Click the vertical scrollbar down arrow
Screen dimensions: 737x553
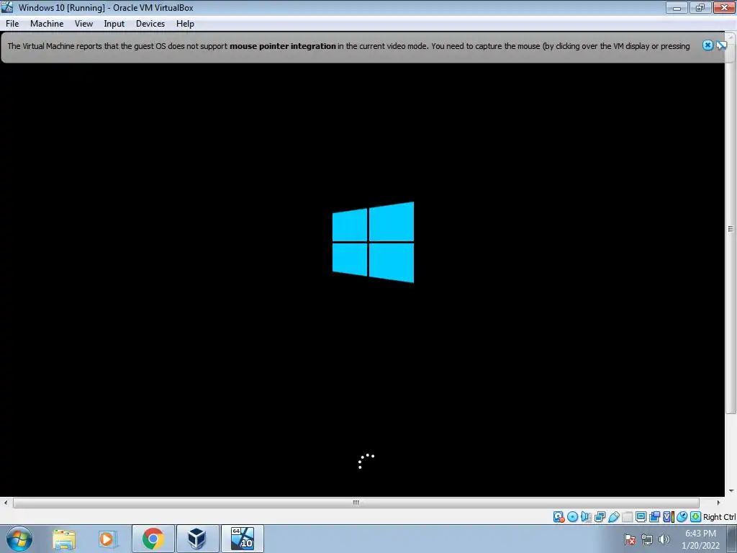coord(731,491)
